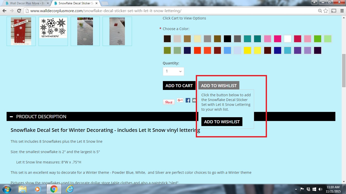Open the Quantity dropdown
Screen dimensions: 346x194
coord(173,71)
